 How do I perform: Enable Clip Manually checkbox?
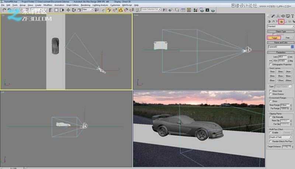click(x=271, y=117)
